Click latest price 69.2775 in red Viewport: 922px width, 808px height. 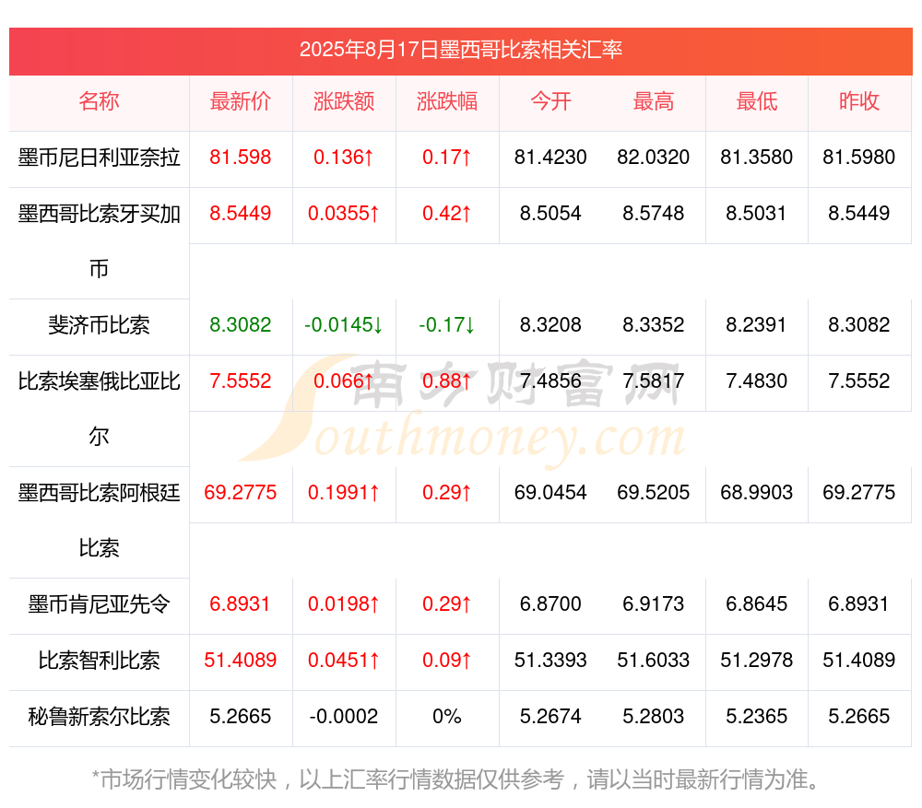pos(240,492)
